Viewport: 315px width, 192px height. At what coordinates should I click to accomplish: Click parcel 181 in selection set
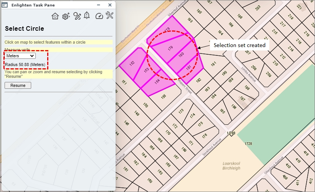189,68
